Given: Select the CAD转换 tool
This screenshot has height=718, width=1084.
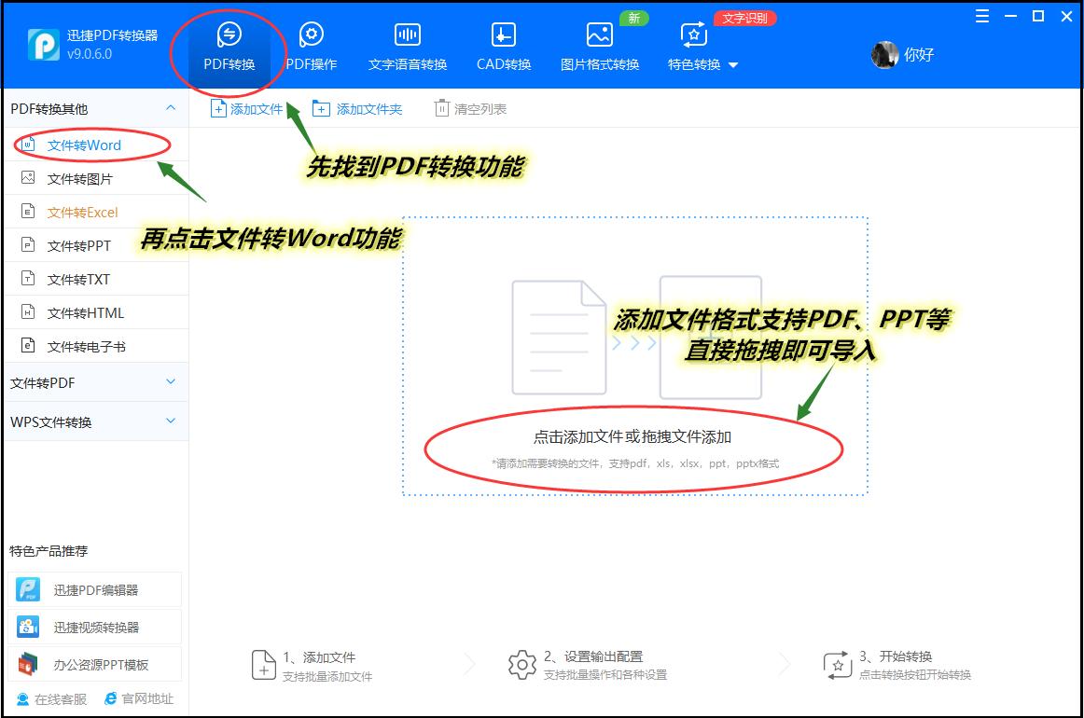Looking at the screenshot, I should coord(503,44).
